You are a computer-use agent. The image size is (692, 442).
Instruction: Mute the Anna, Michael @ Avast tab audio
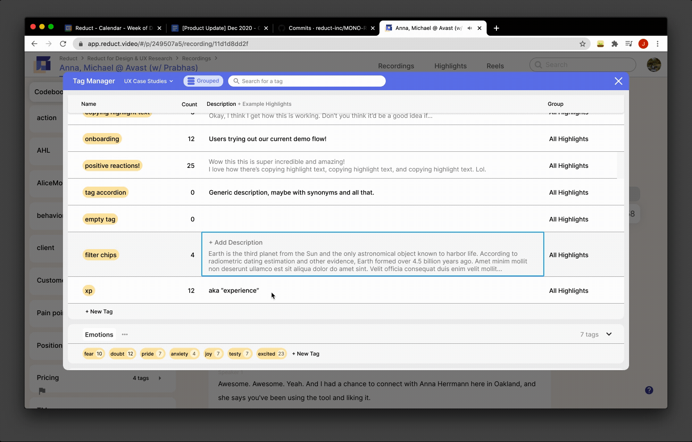pos(470,28)
